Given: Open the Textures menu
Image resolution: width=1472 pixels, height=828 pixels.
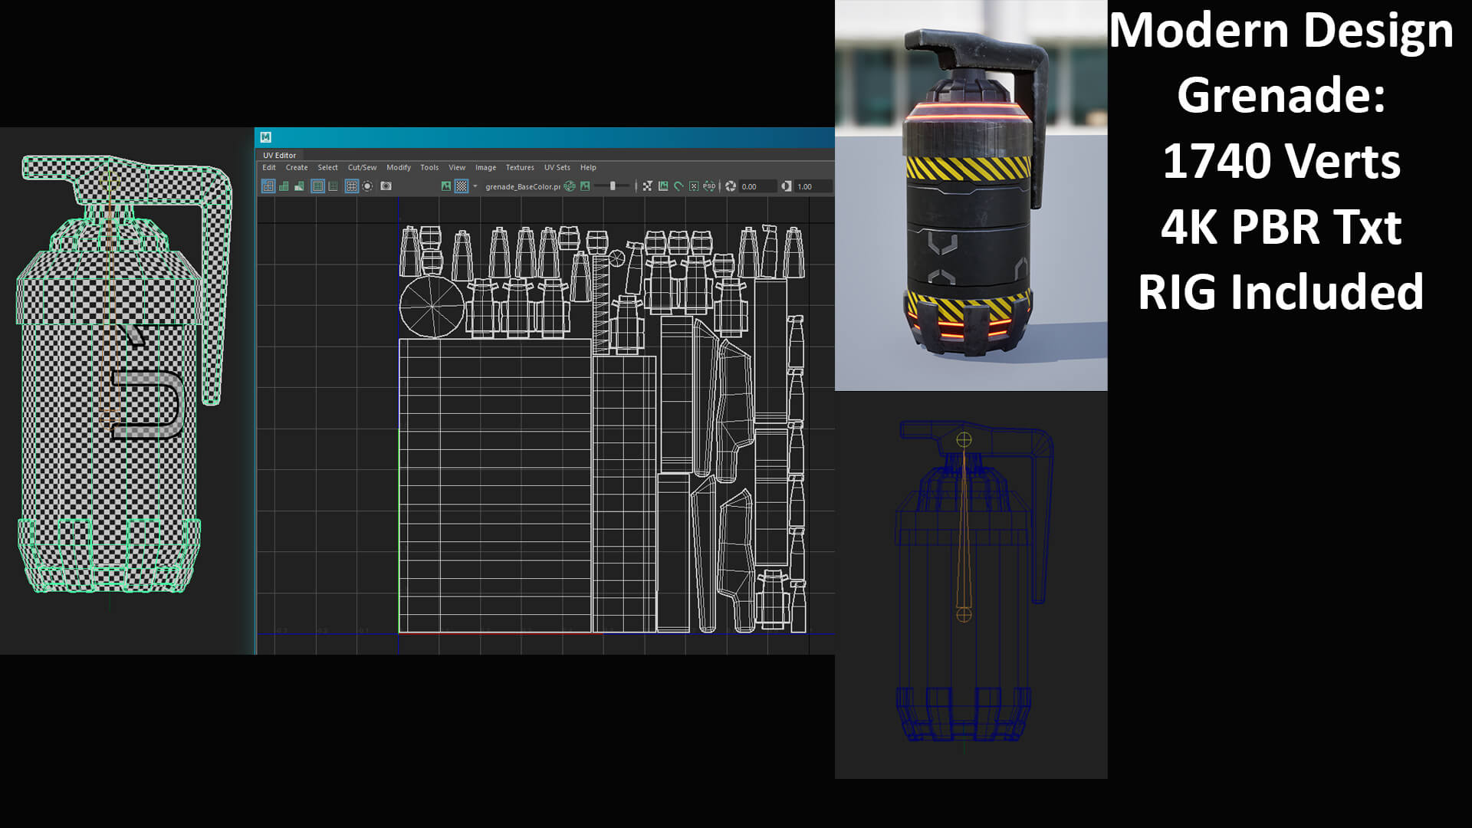Looking at the screenshot, I should (519, 167).
